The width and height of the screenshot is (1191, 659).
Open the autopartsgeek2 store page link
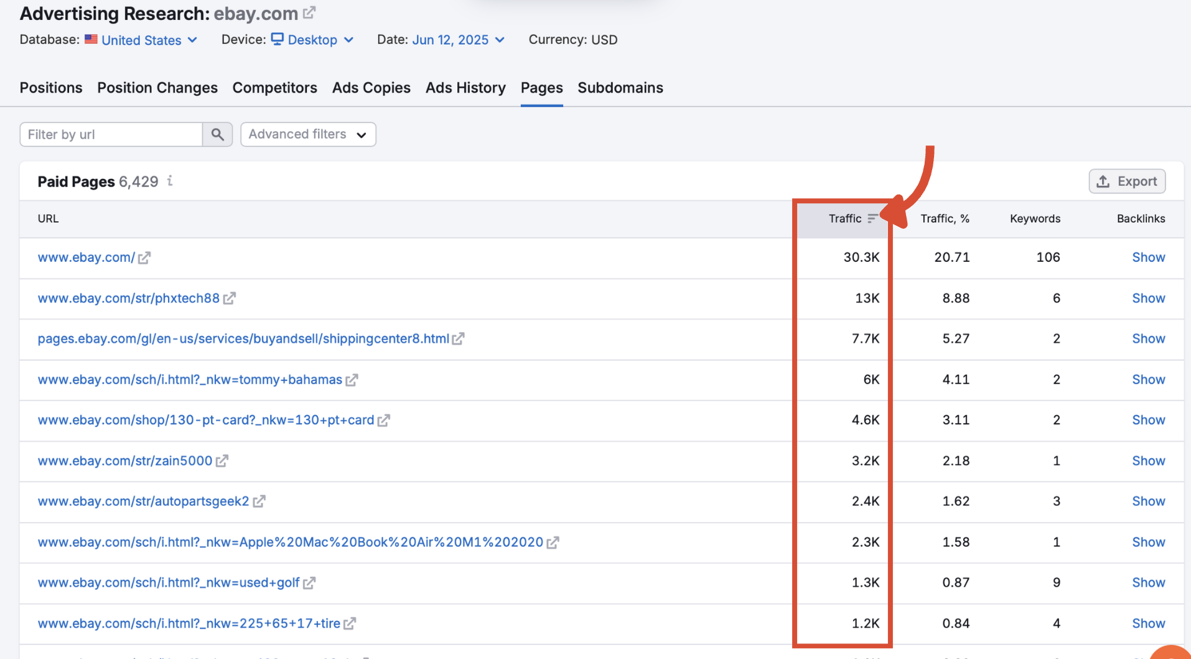point(143,501)
